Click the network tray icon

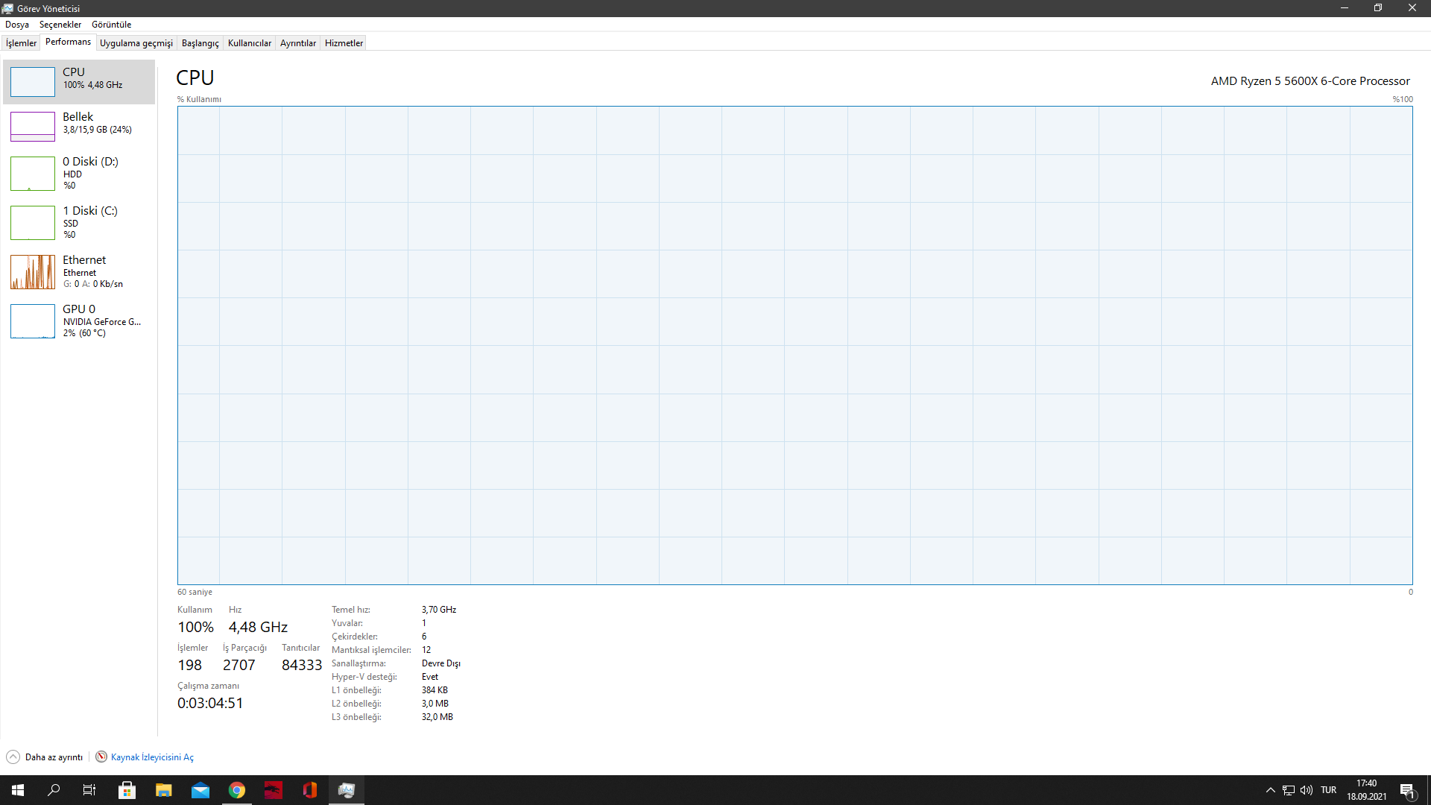pyautogui.click(x=1289, y=790)
